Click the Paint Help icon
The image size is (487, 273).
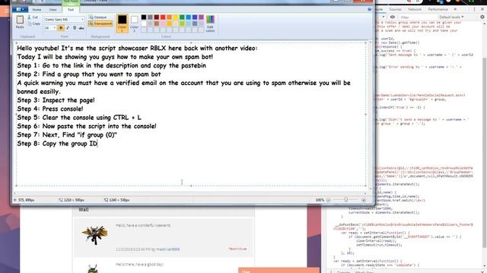370,10
